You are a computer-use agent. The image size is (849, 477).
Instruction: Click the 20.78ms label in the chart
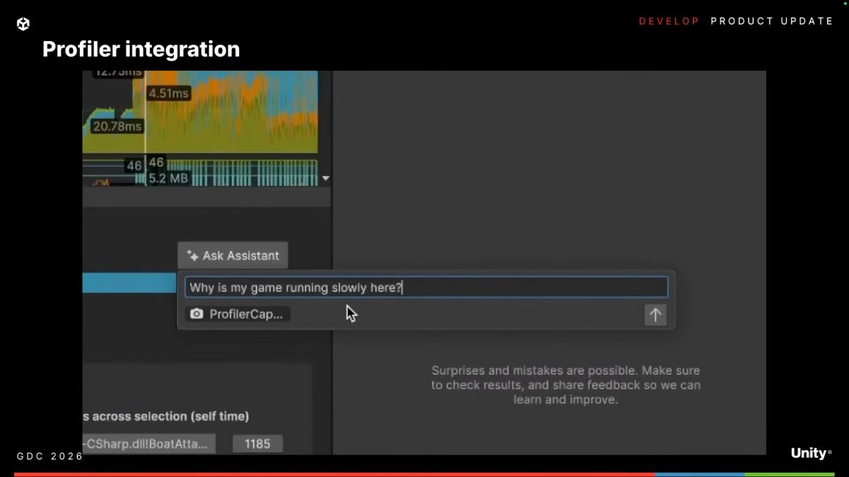coord(117,126)
